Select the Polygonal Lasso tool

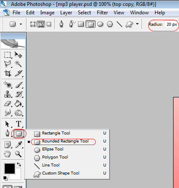pos(8,64)
